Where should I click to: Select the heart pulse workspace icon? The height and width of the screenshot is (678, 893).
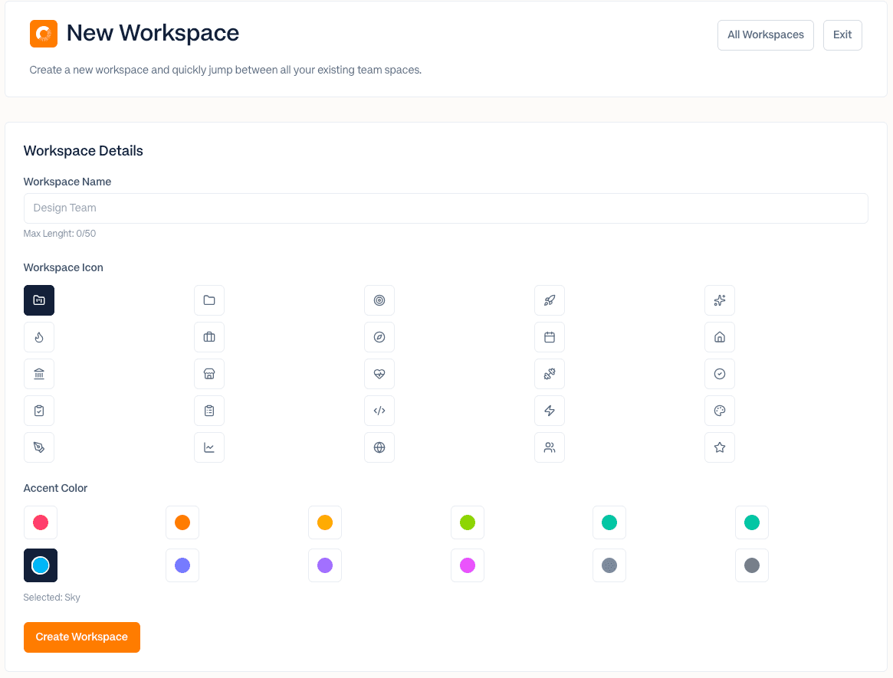[379, 374]
